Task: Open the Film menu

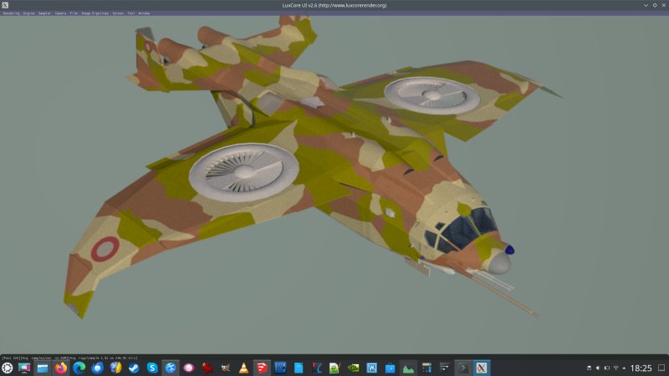Action: tap(74, 13)
